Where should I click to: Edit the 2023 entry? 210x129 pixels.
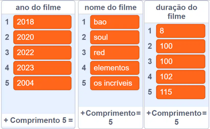(x=42, y=68)
